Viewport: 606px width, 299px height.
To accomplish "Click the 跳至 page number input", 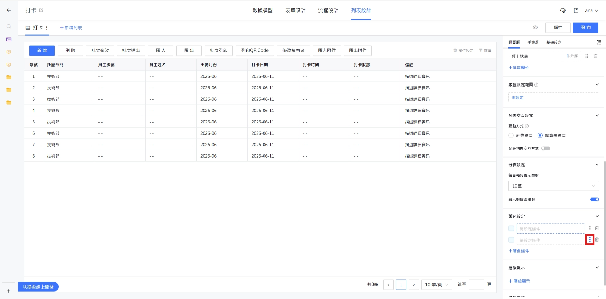I will 477,285.
